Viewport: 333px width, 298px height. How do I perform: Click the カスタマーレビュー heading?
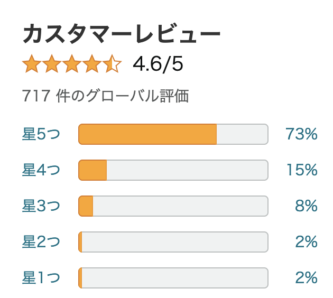coord(122,34)
